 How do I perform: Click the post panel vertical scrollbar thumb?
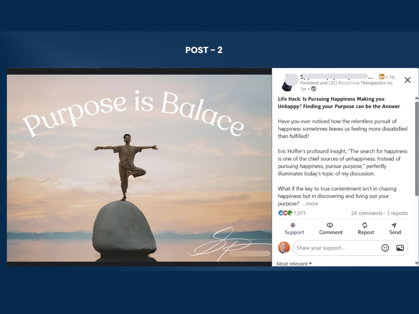[416, 149]
